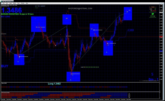Open the Help menu

tap(27, 3)
